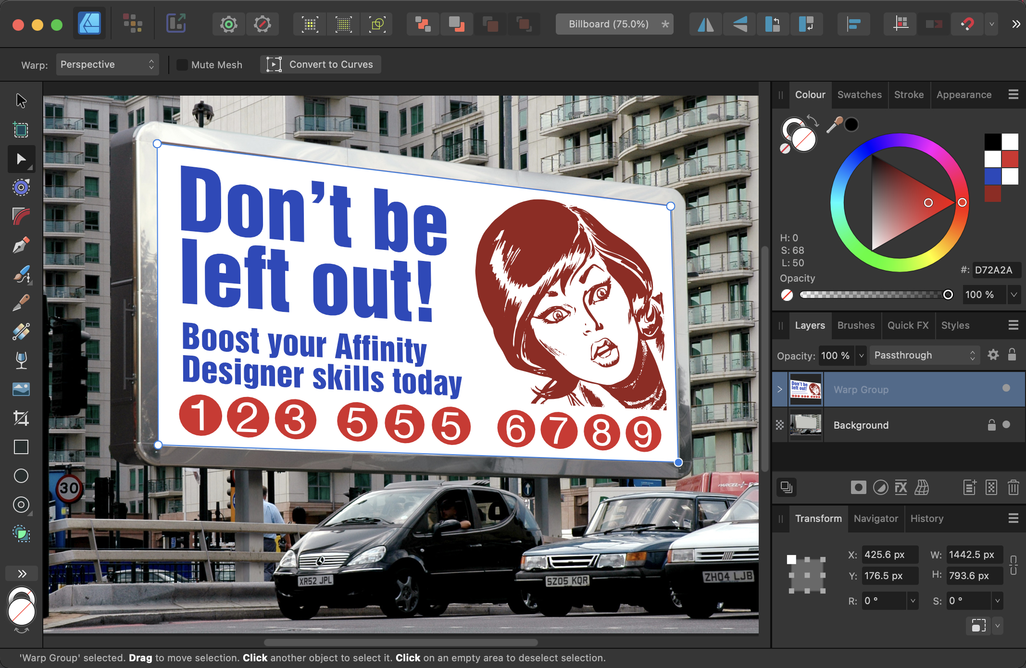
Task: Switch to the Navigator tab
Action: coord(876,519)
